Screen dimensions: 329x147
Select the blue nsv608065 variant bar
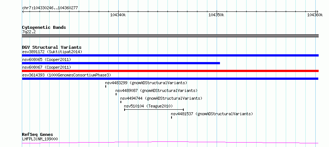(x=121, y=63)
